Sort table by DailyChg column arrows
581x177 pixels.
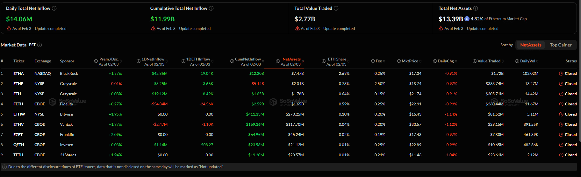(x=456, y=61)
